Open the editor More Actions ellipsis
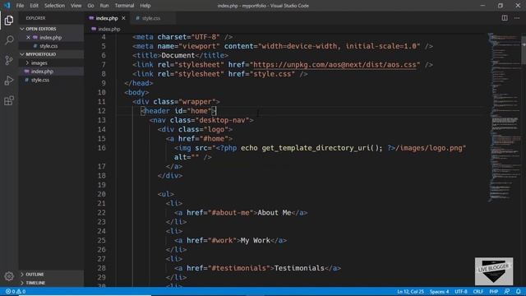The image size is (526, 296). (517, 18)
